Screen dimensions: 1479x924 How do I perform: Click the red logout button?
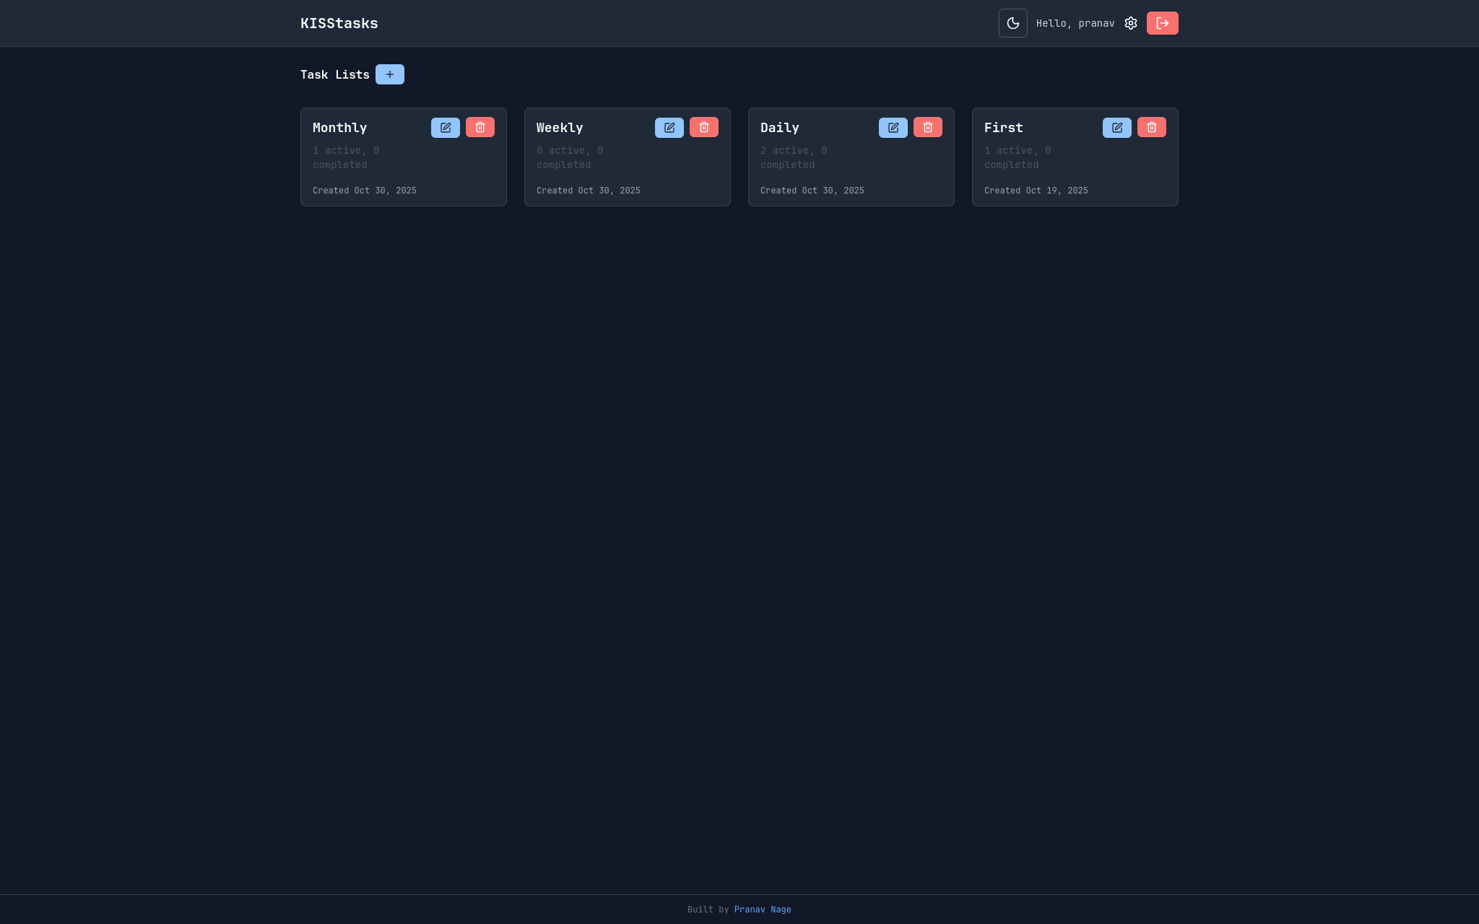coord(1162,23)
